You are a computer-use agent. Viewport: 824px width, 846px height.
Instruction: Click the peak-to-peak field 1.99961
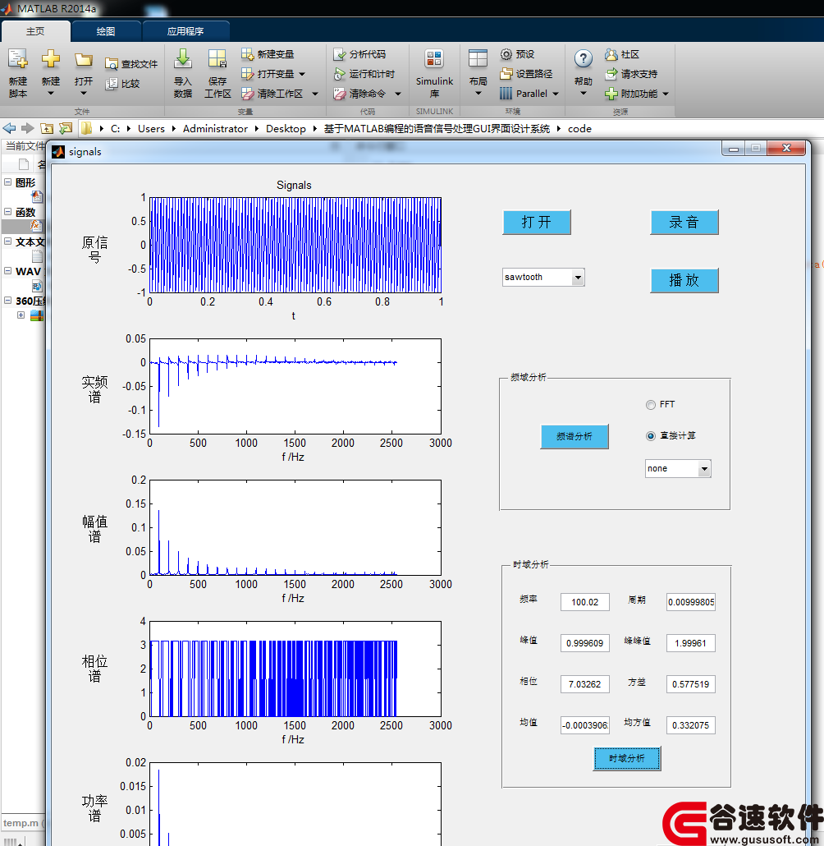tap(691, 643)
